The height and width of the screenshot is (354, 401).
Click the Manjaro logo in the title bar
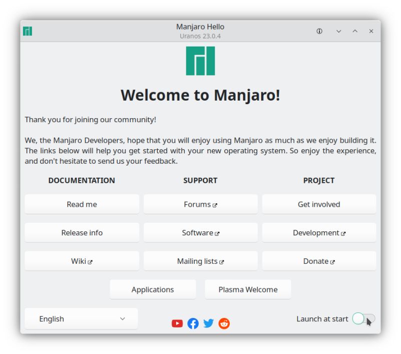click(x=28, y=31)
